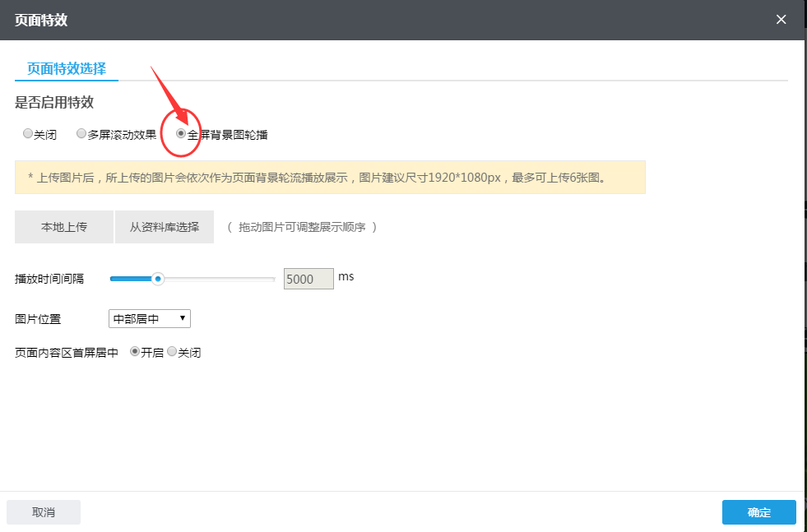Click the yellow upload tip notice
Viewport: 807px width, 532px height.
tap(329, 177)
